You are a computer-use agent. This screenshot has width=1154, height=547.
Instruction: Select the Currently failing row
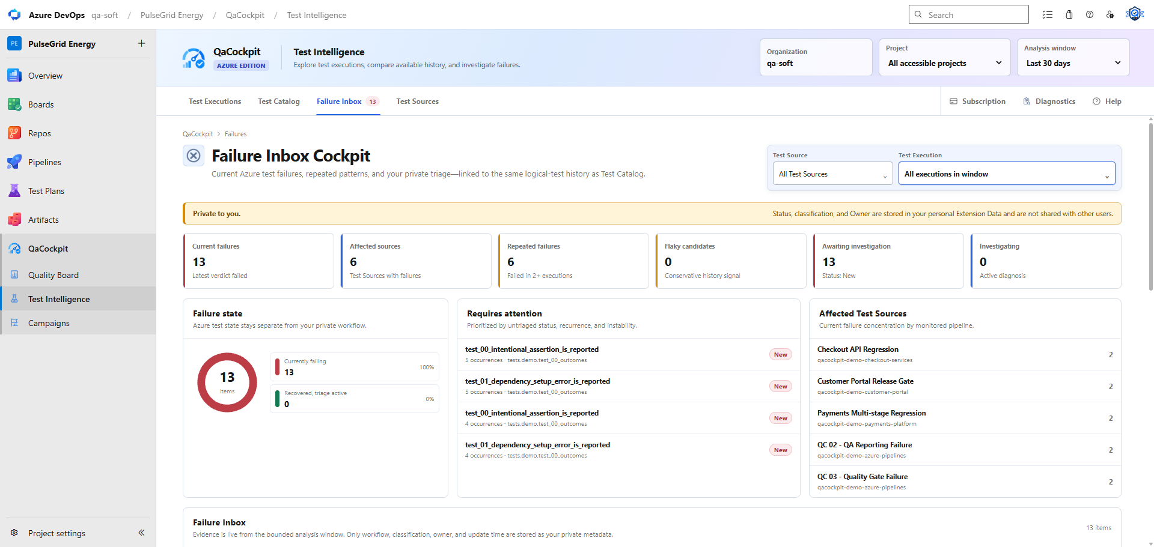355,367
